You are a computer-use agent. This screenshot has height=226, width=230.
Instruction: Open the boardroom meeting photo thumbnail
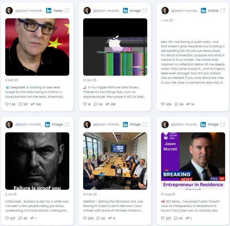[x=115, y=161]
